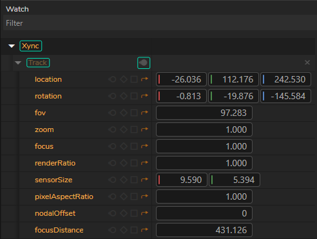Click the diamond keyframe icon for fov

124,113
